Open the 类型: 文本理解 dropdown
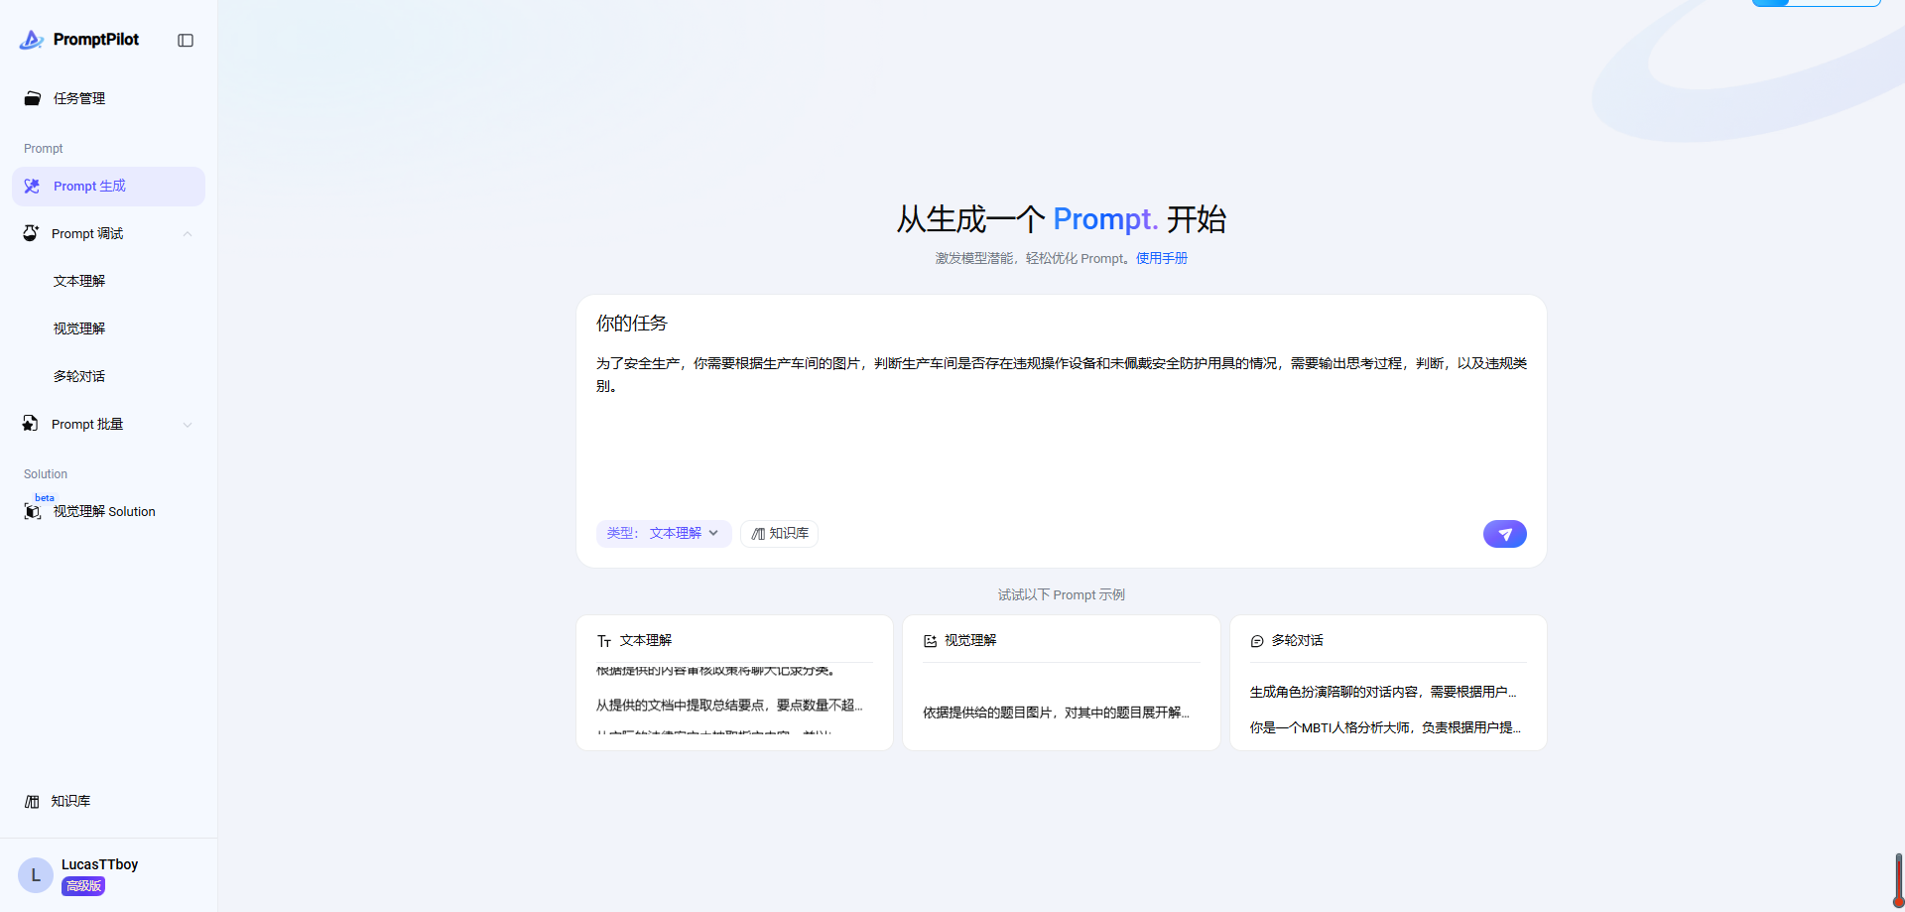 point(664,534)
